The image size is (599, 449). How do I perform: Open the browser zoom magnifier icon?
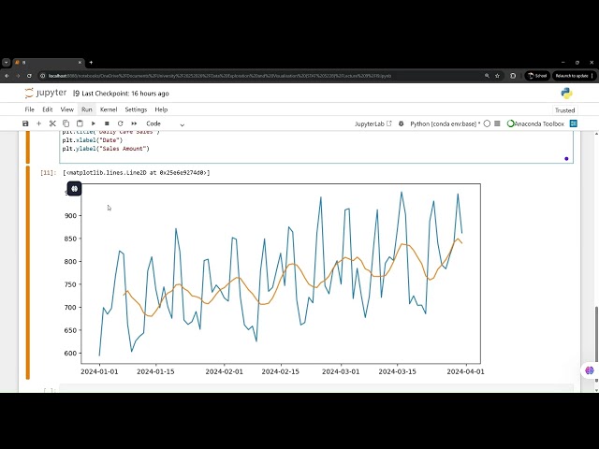point(487,76)
